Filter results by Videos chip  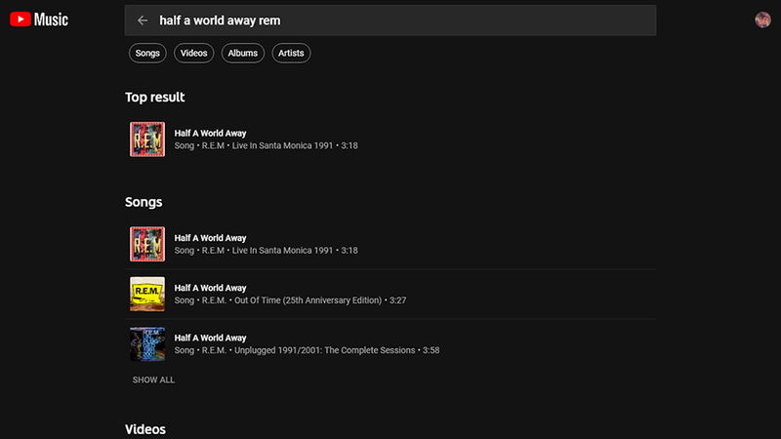tap(193, 54)
